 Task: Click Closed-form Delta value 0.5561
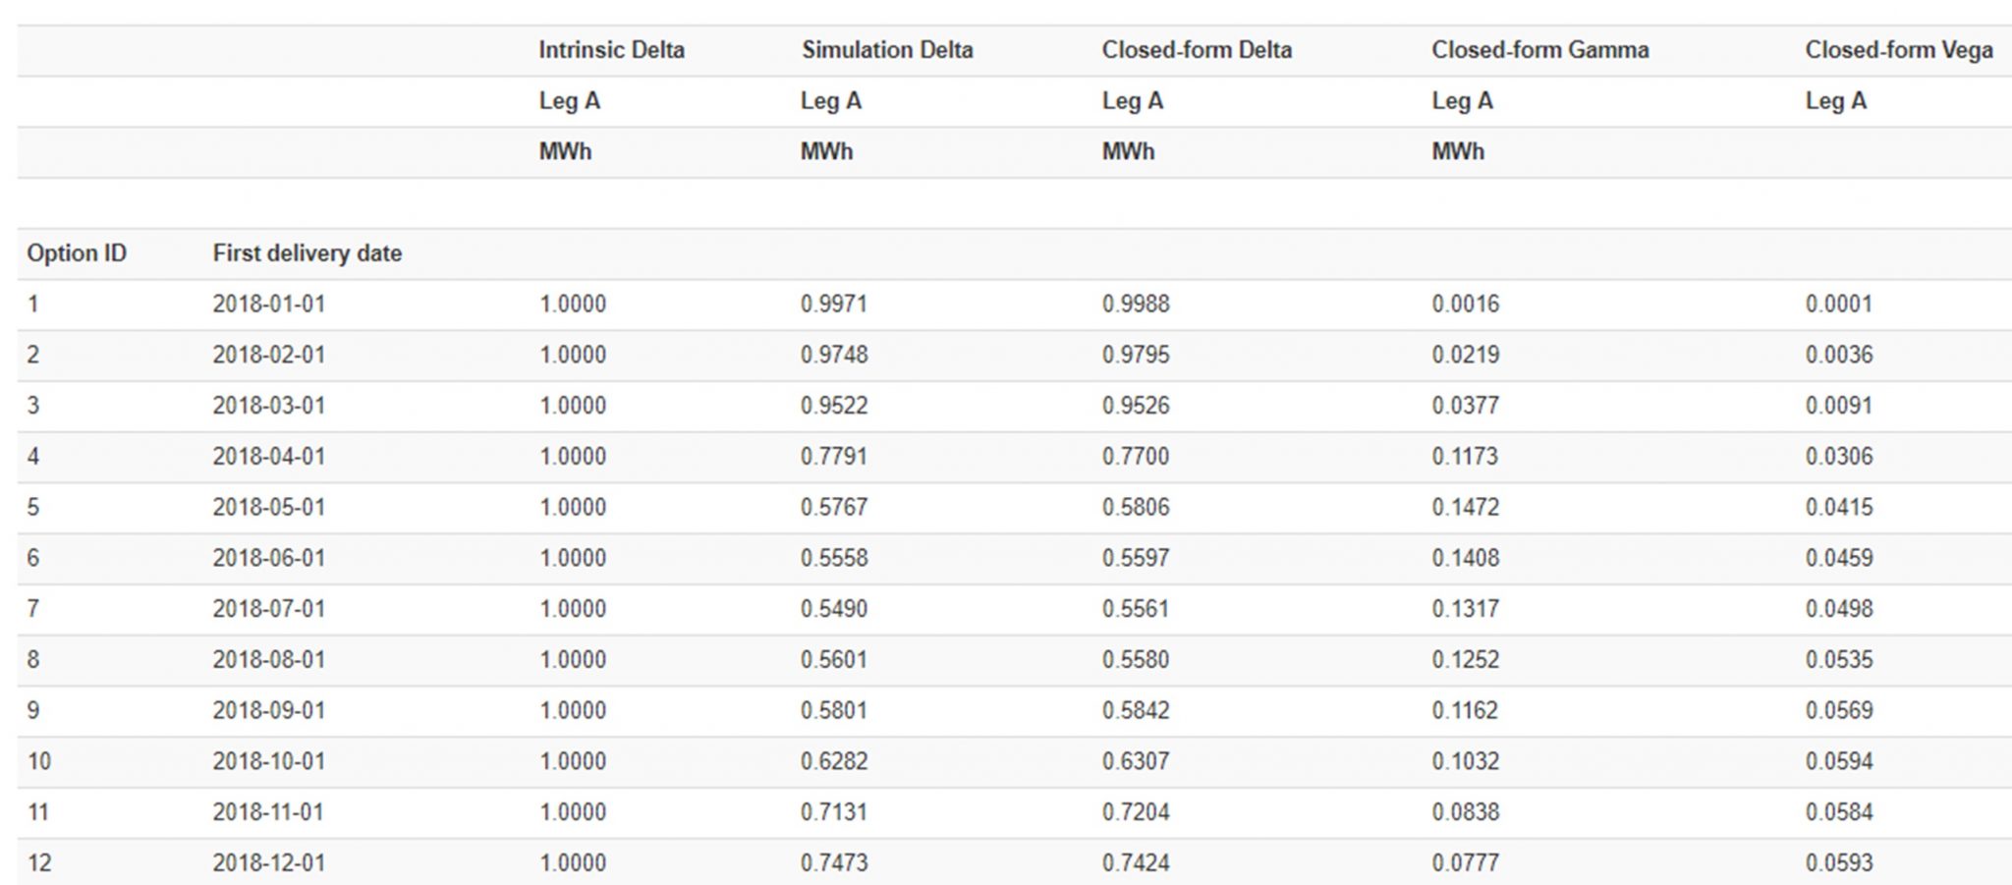1136,609
